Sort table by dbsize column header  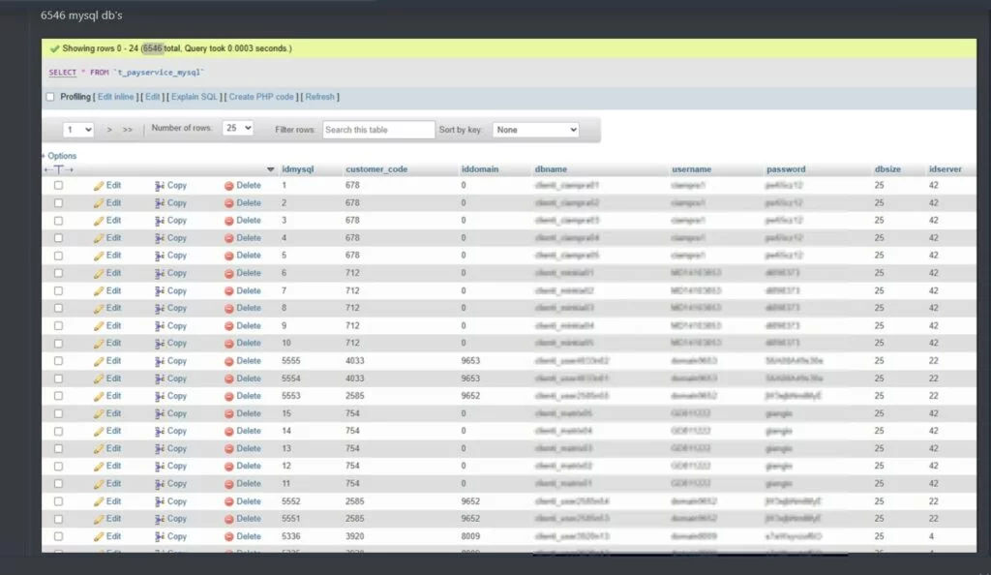(x=886, y=169)
